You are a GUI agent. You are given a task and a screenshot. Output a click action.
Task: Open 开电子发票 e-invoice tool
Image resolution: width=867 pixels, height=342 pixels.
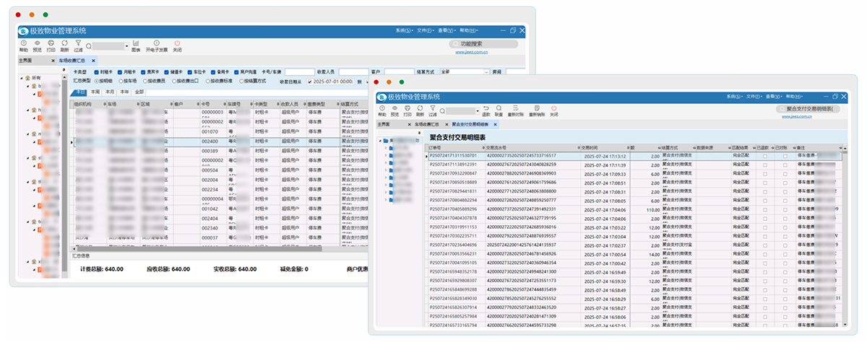pos(156,46)
